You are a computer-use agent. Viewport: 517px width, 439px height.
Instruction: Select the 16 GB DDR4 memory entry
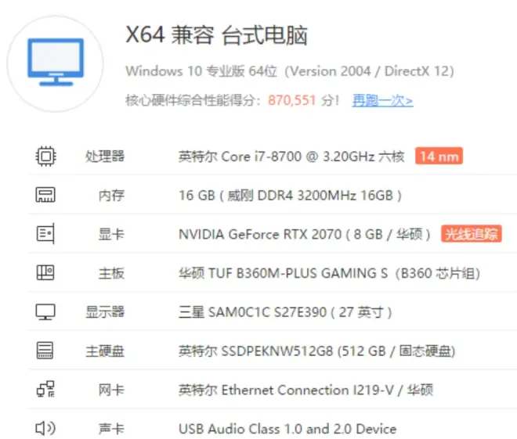(x=290, y=195)
